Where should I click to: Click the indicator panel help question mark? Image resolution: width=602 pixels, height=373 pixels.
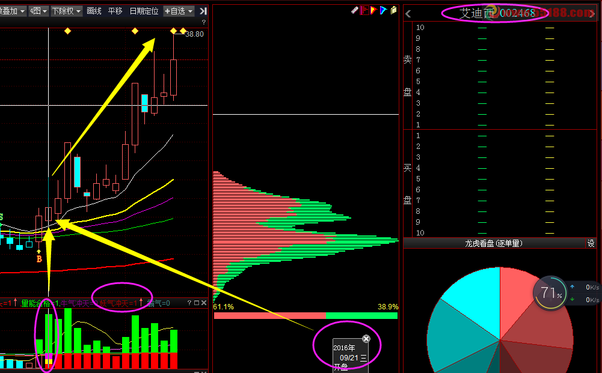point(189,303)
